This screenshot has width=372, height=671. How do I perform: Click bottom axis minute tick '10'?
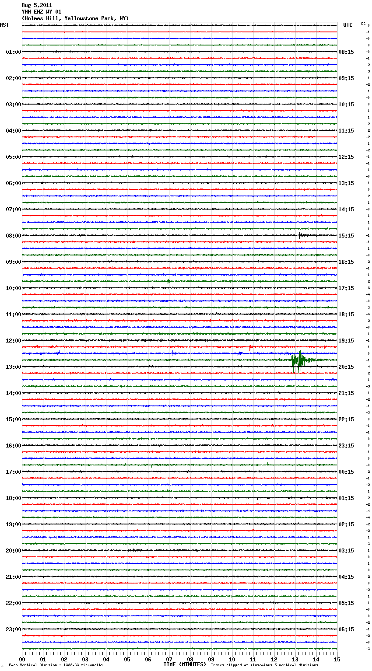232,659
